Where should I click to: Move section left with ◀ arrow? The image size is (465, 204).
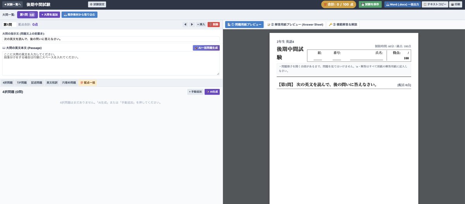point(185,24)
